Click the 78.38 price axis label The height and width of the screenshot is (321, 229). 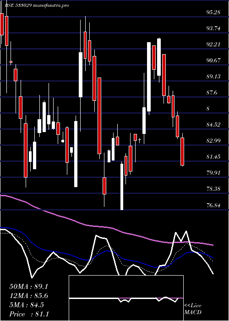coord(213,188)
